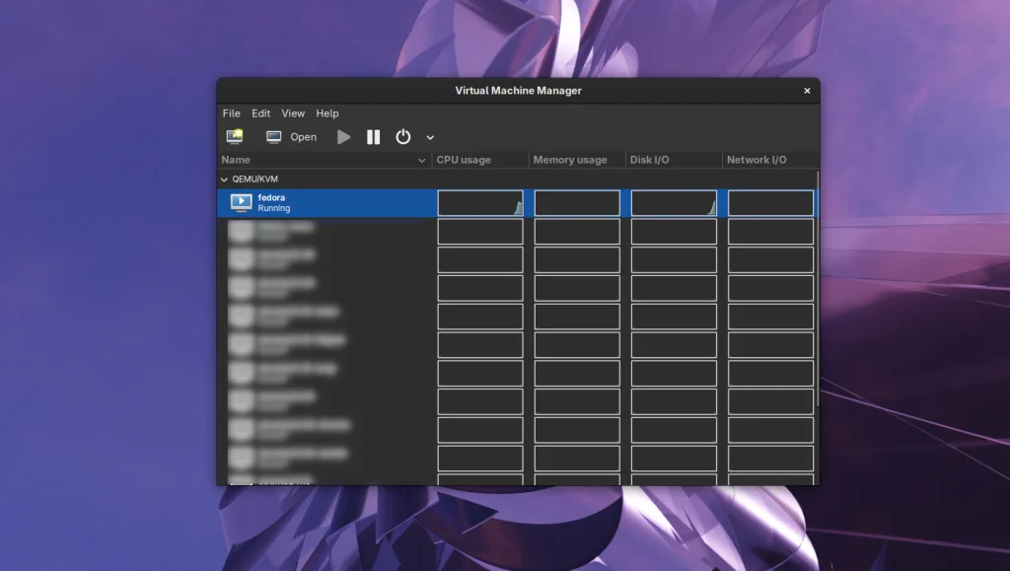Open the selected VM console
This screenshot has height=571, width=1010.
pos(292,137)
